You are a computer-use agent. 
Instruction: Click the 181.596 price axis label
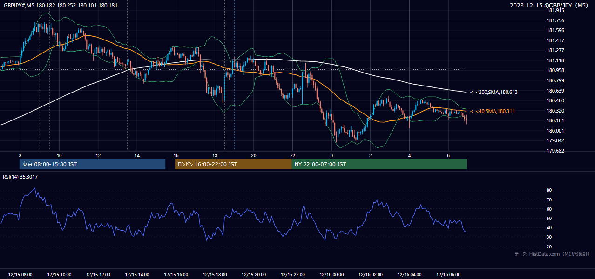point(555,30)
